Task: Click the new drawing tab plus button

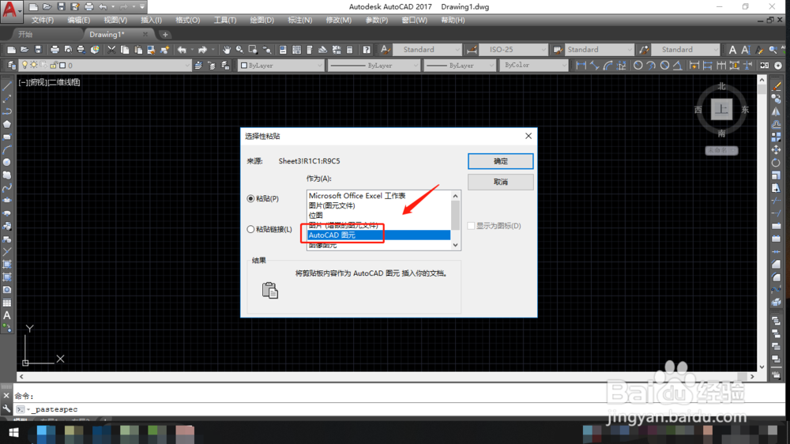Action: pos(165,35)
